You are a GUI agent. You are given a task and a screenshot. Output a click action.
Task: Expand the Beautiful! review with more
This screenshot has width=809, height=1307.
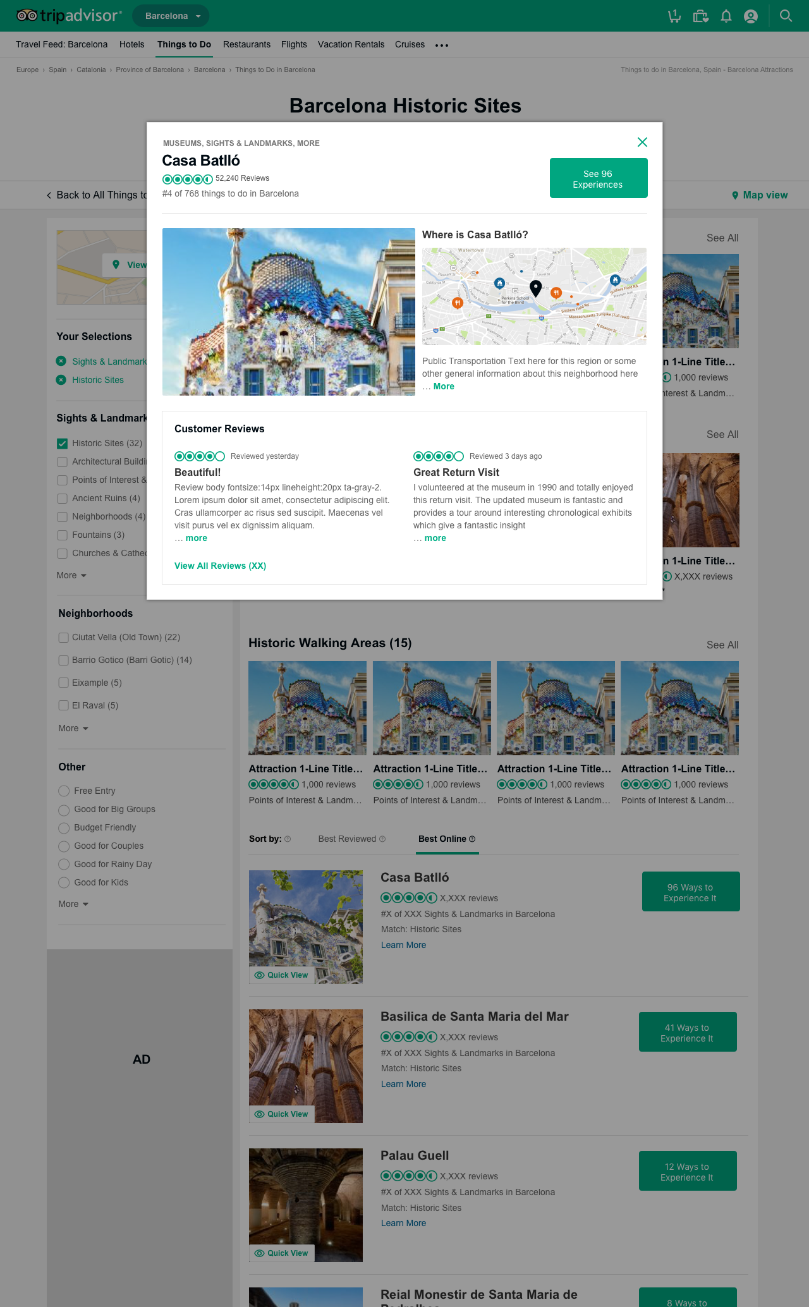click(197, 538)
